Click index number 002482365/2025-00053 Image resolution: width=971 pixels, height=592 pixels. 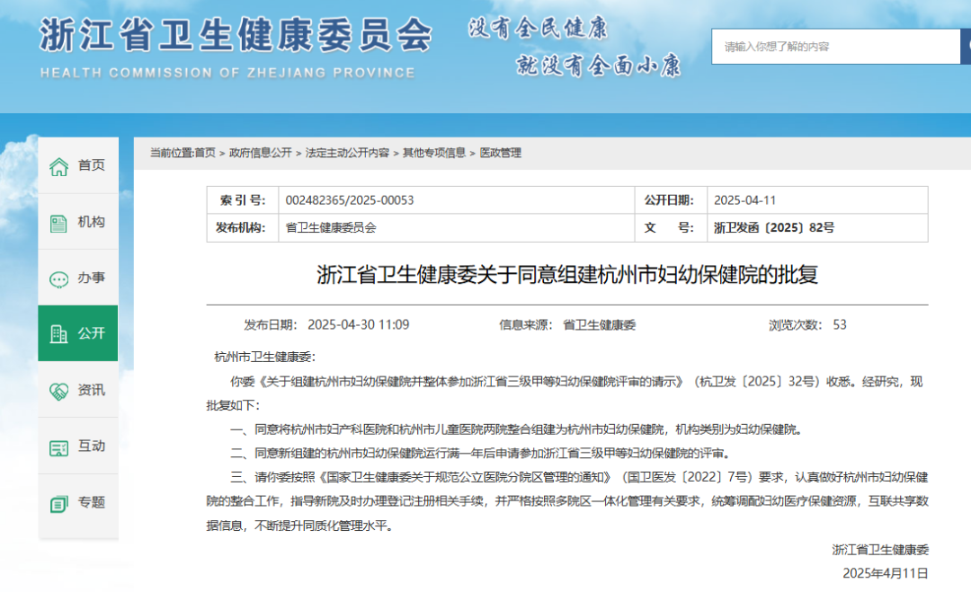[x=349, y=200]
